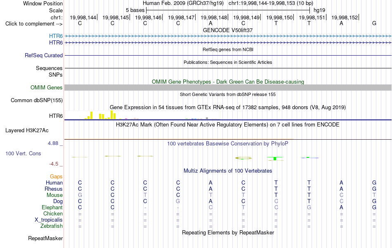Open the Common dbSNP(155) track label
The image size is (392, 248).
(x=37, y=100)
